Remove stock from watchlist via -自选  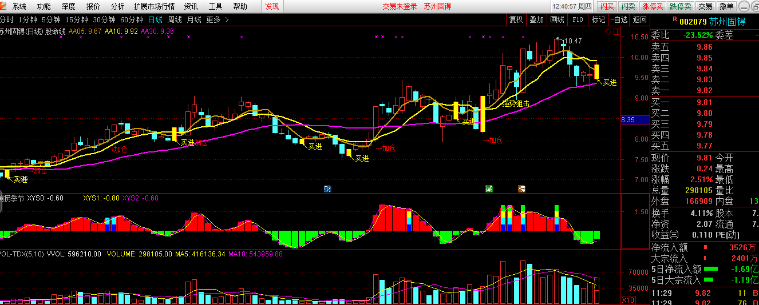619,19
